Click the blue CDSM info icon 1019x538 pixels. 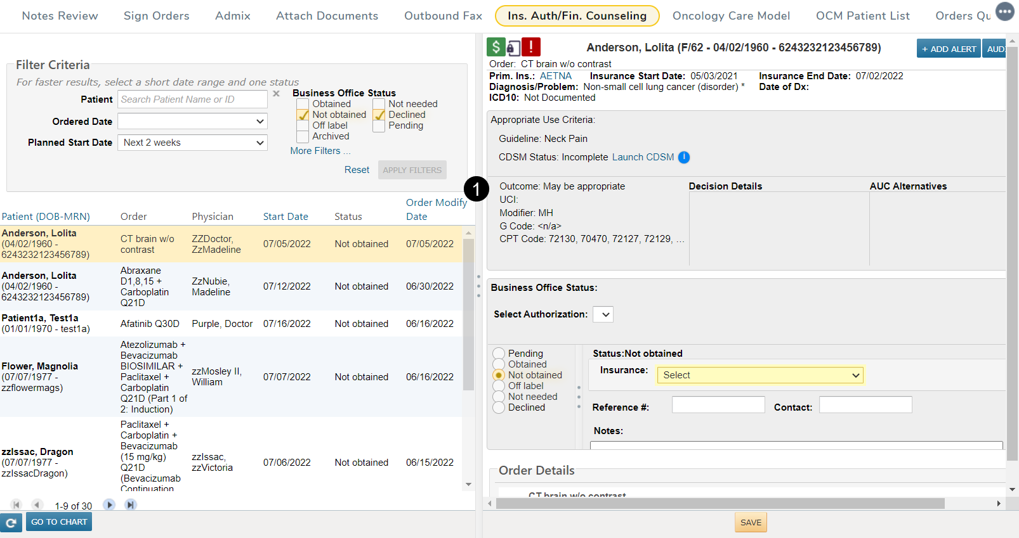684,157
